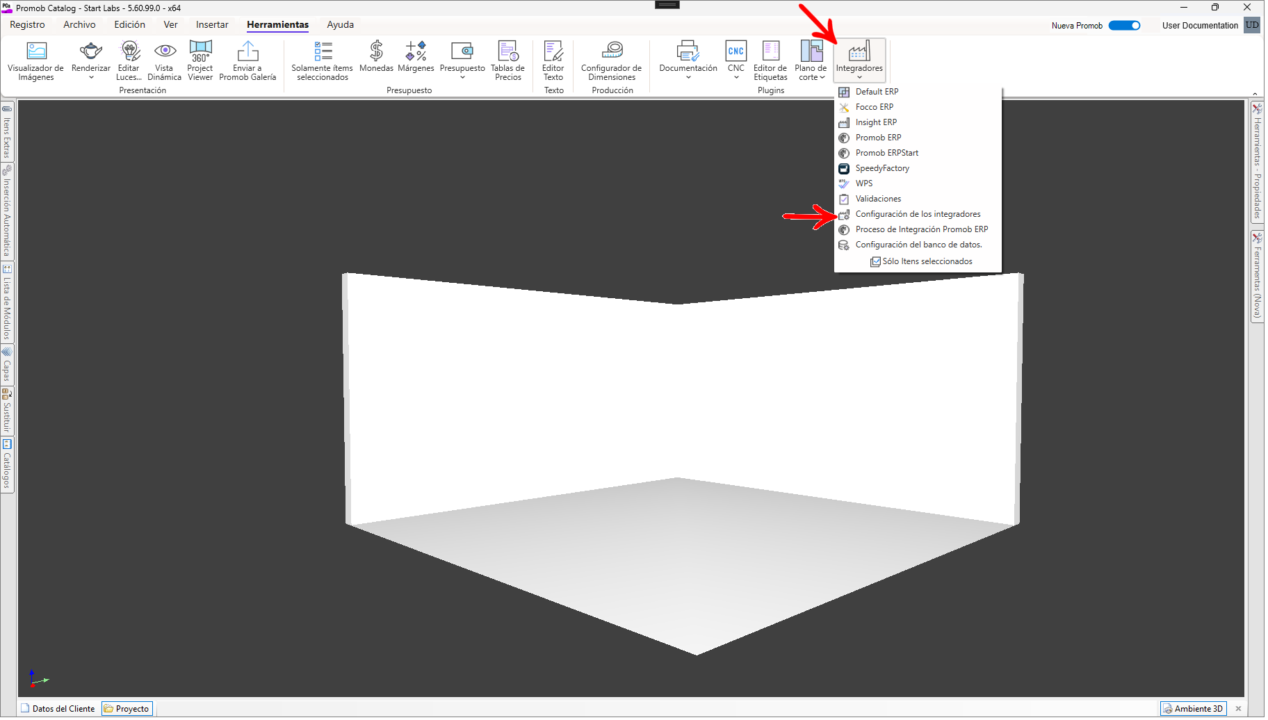1268x720 pixels.
Task: Click the Integradores factory icon
Action: (x=859, y=51)
